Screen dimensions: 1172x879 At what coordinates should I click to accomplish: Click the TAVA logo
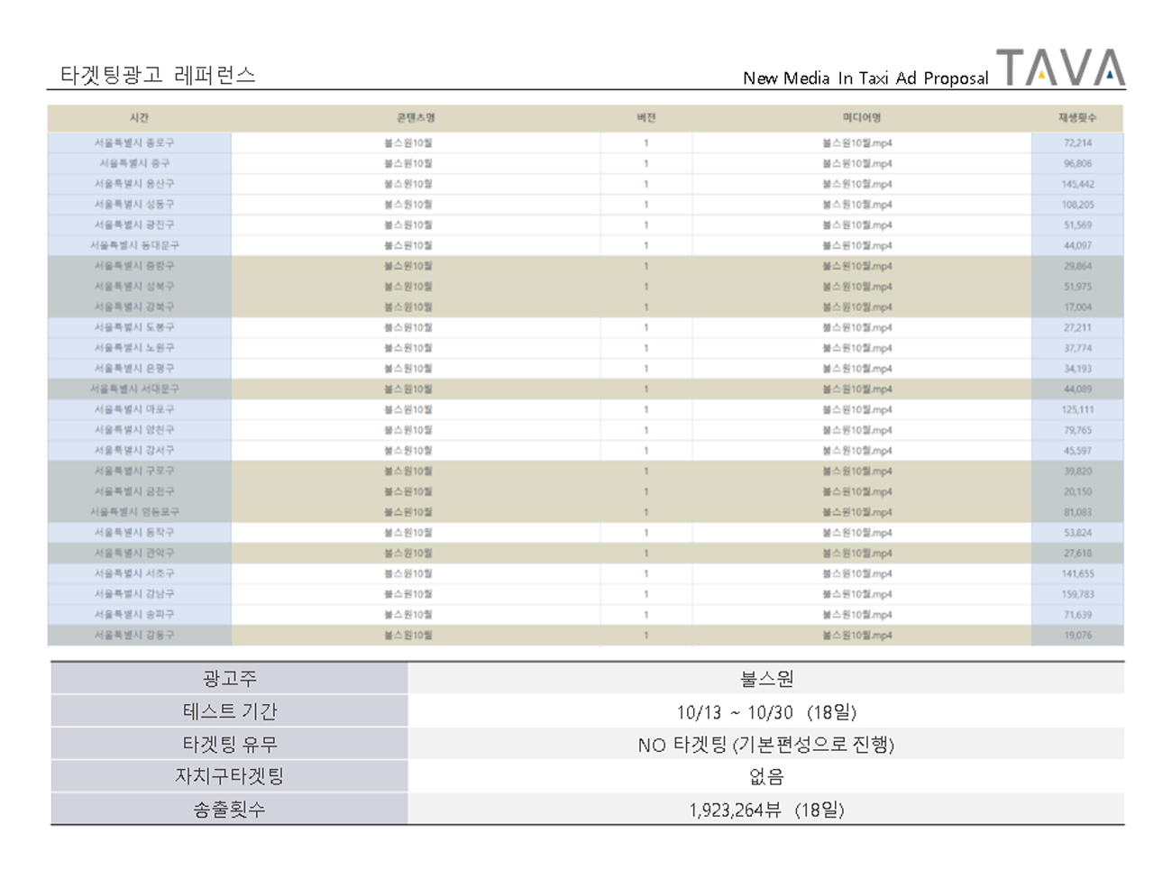pyautogui.click(x=1060, y=69)
